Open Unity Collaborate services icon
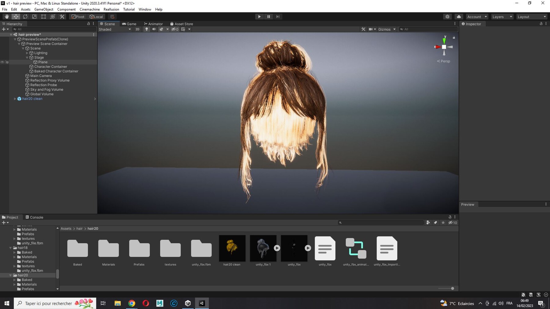 [x=447, y=17]
